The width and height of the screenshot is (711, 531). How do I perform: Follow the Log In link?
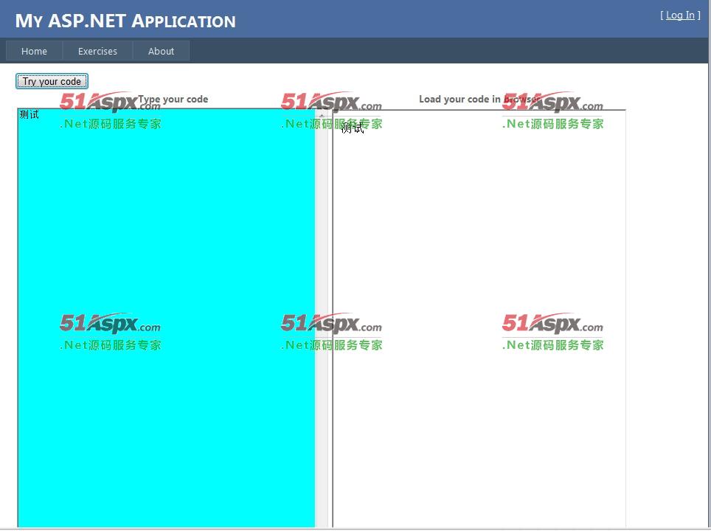point(680,15)
